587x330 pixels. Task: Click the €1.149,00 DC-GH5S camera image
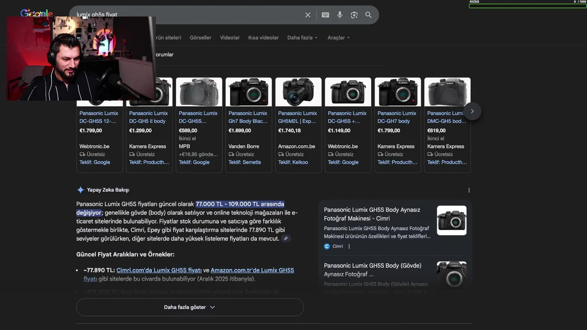tap(348, 92)
